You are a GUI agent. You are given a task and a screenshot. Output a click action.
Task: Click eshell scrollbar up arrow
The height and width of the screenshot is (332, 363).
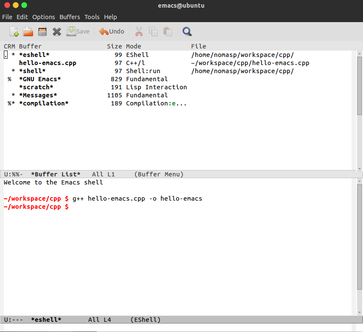359,181
